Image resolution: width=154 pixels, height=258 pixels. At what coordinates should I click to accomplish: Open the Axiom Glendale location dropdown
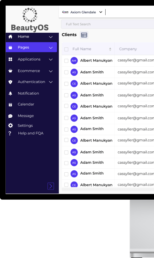coord(101,12)
